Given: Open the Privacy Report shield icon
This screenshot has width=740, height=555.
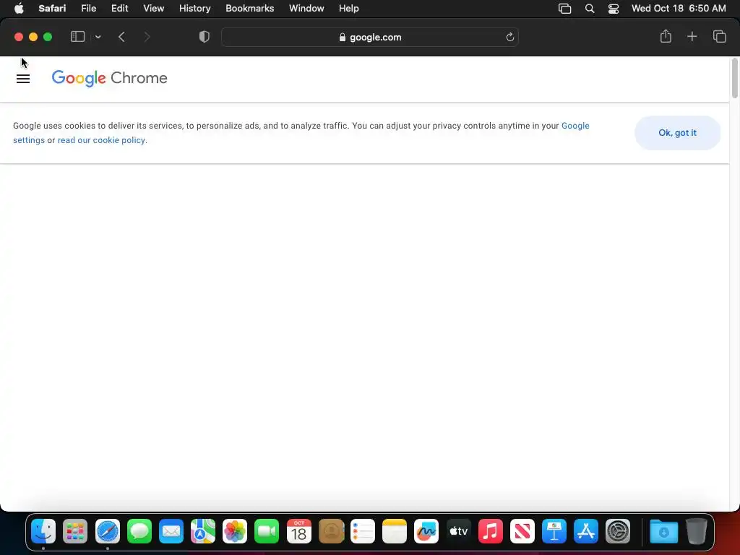Looking at the screenshot, I should click(x=205, y=37).
